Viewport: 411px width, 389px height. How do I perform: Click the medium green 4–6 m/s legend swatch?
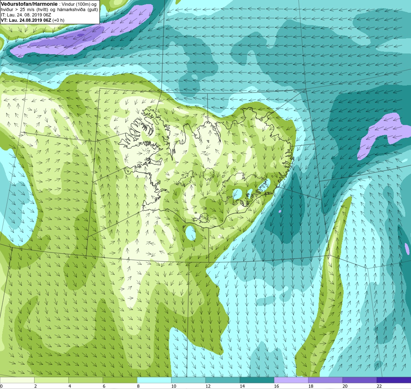click(x=86, y=380)
